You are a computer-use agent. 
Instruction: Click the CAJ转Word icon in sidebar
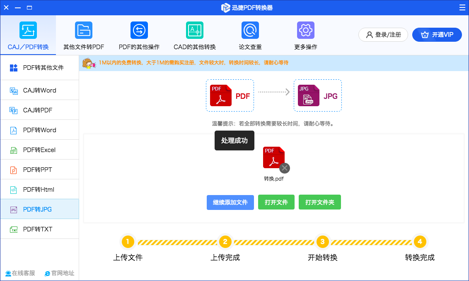[x=14, y=90]
